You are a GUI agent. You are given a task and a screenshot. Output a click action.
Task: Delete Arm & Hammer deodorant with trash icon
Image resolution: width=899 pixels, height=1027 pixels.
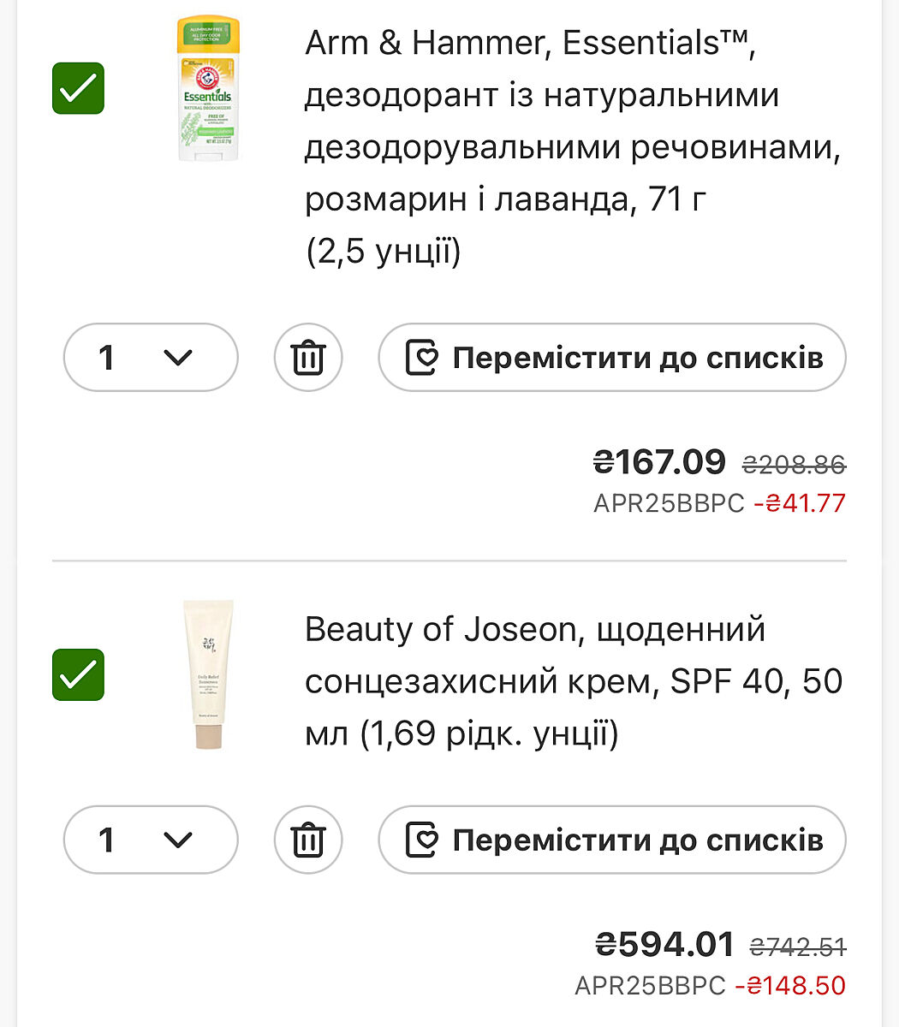308,358
